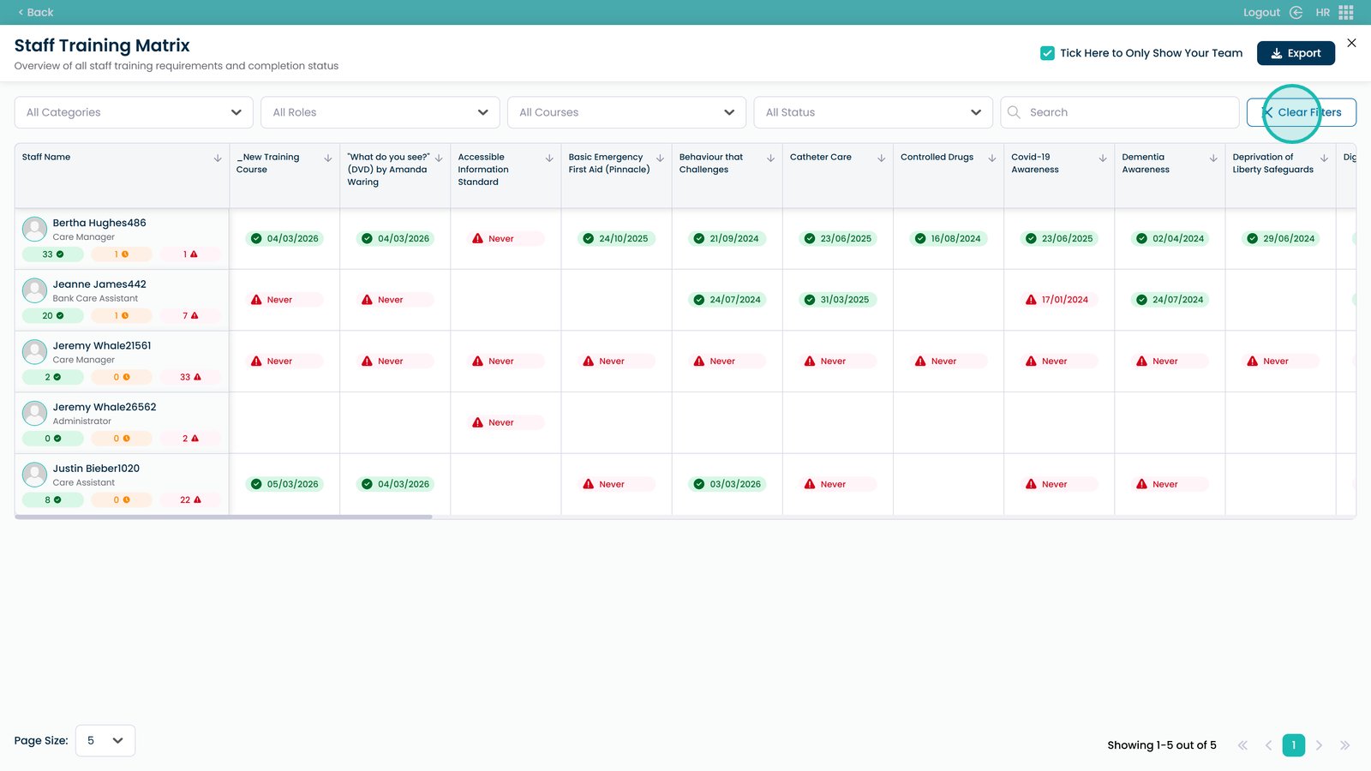This screenshot has height=771, width=1371.
Task: Open the All Status dropdown
Action: click(872, 112)
